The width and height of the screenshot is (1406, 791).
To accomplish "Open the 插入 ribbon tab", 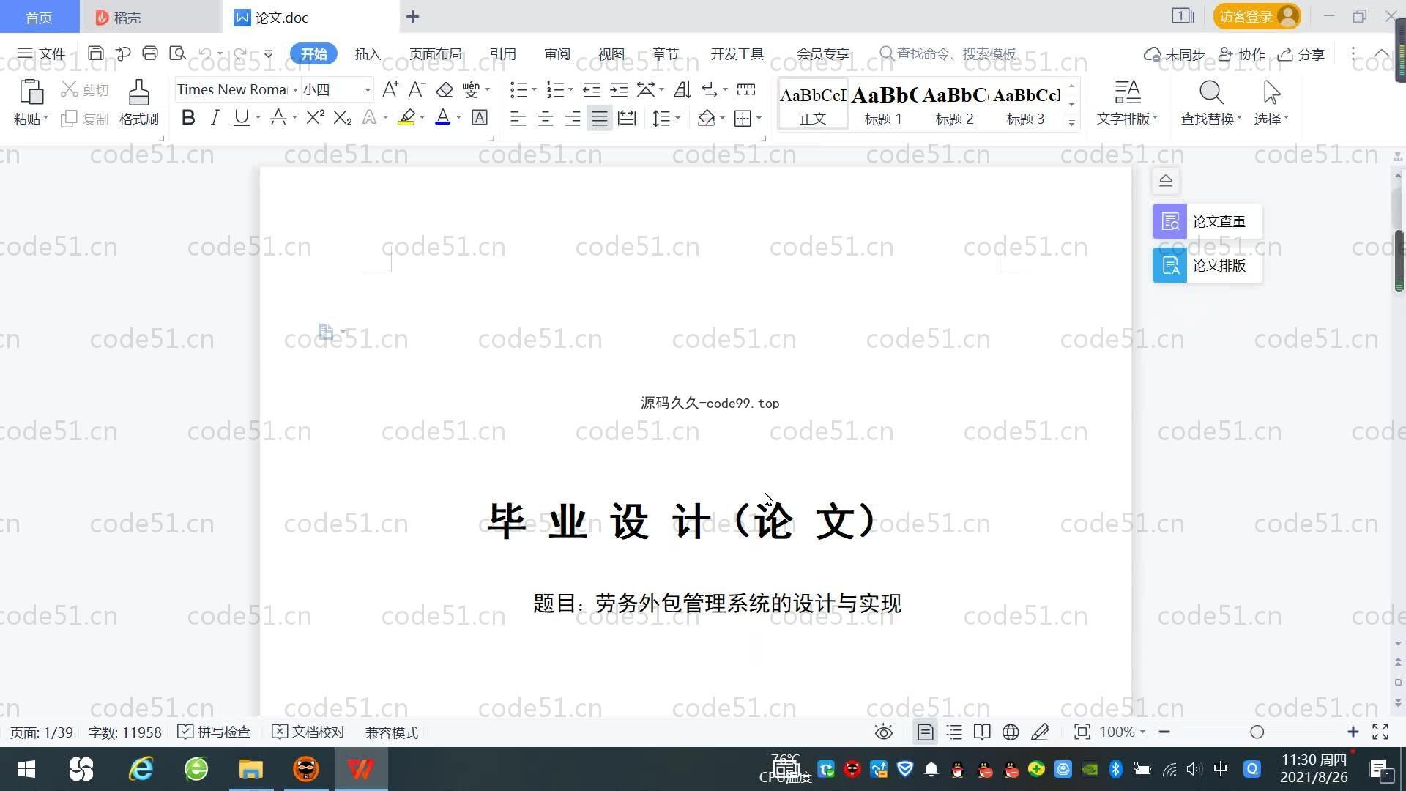I will pyautogui.click(x=368, y=54).
